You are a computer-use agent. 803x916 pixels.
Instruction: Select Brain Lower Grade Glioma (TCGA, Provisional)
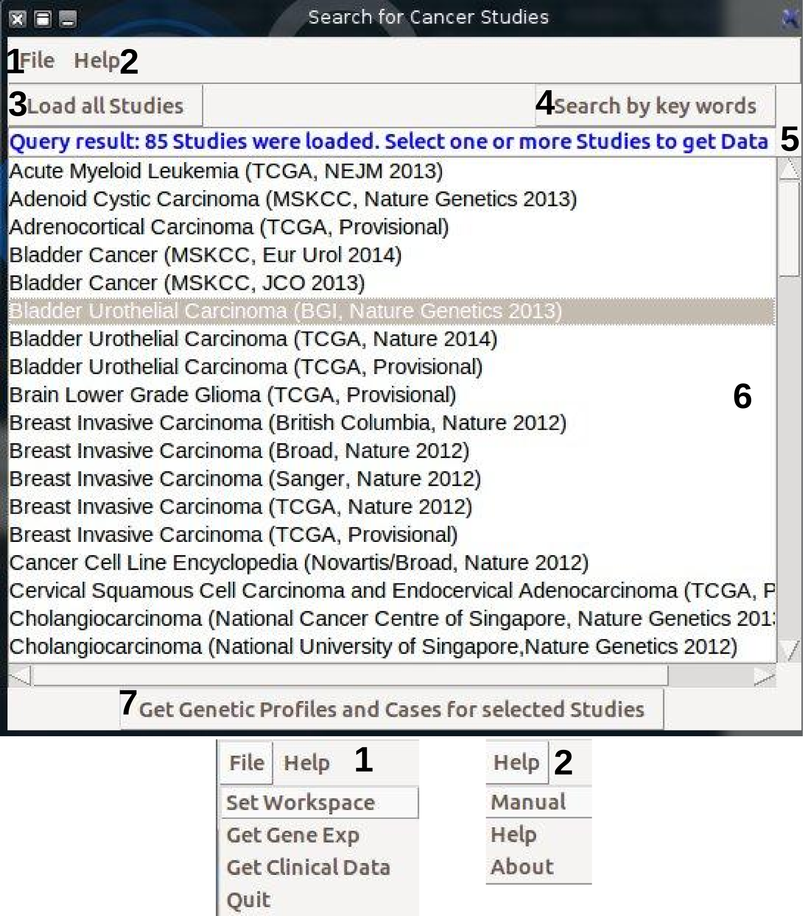coord(232,395)
